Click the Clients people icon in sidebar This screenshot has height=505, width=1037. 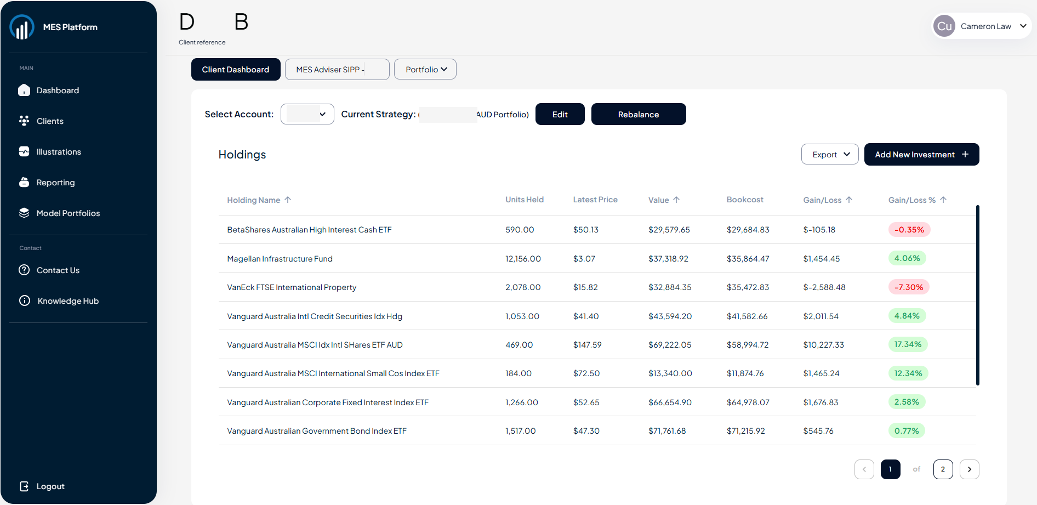pyautogui.click(x=24, y=121)
